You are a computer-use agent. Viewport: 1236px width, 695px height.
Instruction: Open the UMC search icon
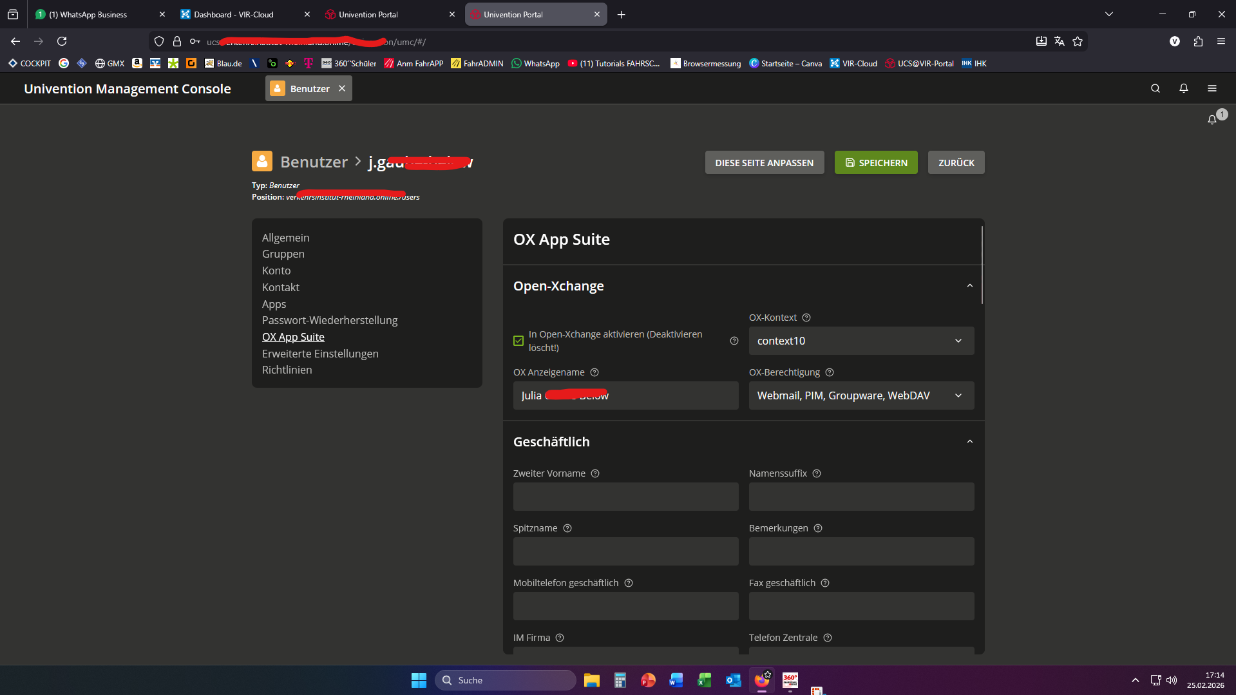(1155, 88)
